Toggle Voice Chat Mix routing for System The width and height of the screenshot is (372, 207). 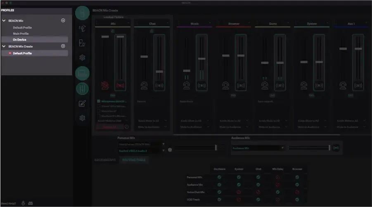click(239, 192)
